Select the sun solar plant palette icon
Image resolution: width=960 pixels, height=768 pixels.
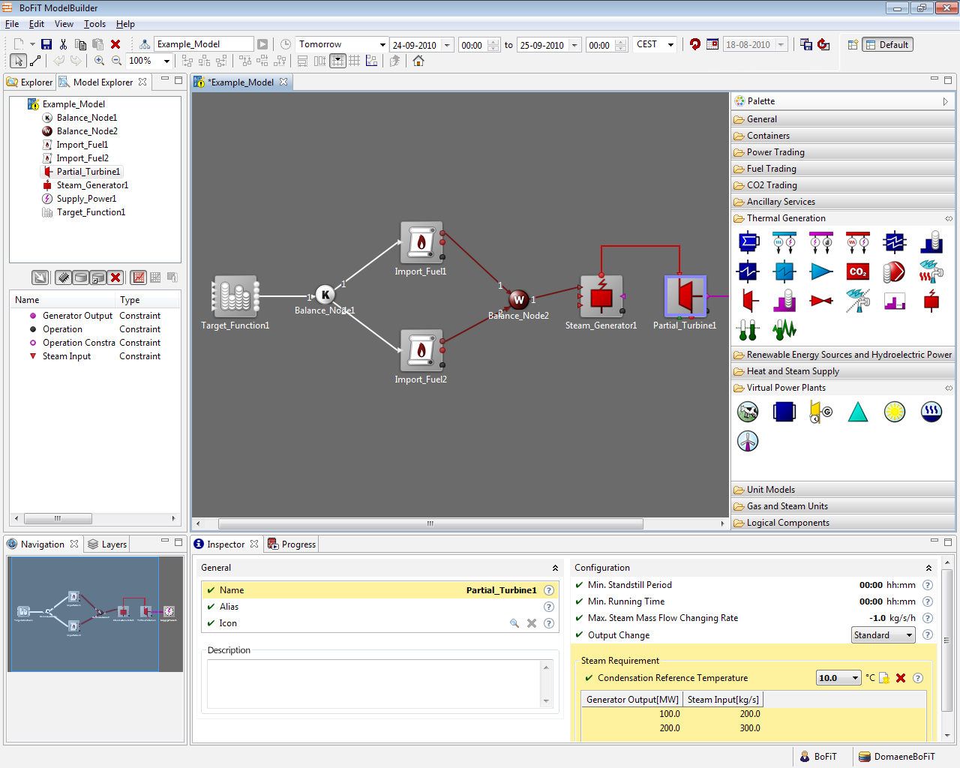point(894,412)
